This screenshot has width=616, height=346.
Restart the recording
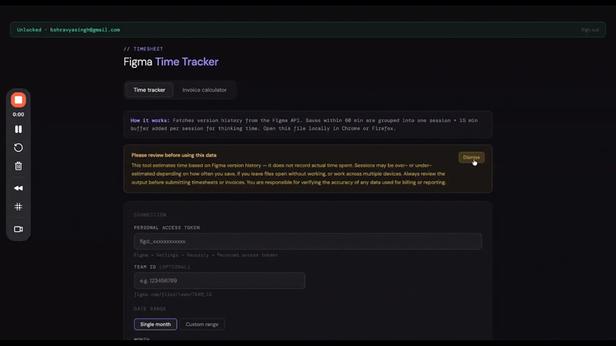click(x=18, y=148)
